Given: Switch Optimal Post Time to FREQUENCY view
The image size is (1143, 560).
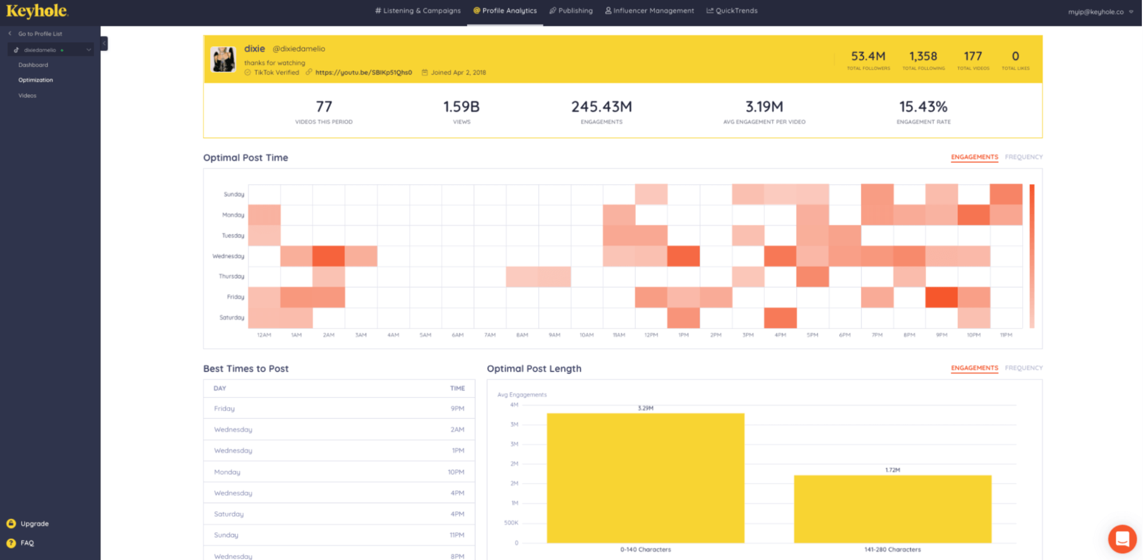Looking at the screenshot, I should pos(1023,157).
